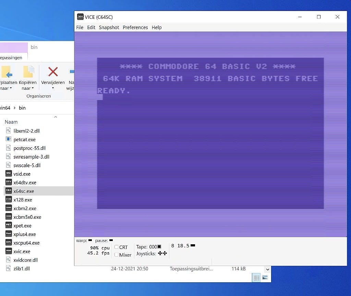
Task: Click the 45.2 fps readout
Action: tap(98, 253)
